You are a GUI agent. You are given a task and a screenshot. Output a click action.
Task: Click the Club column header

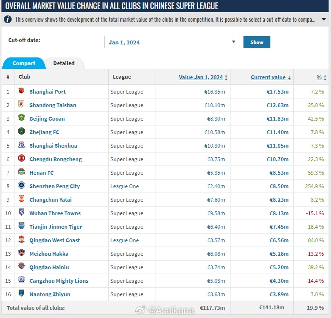point(24,77)
